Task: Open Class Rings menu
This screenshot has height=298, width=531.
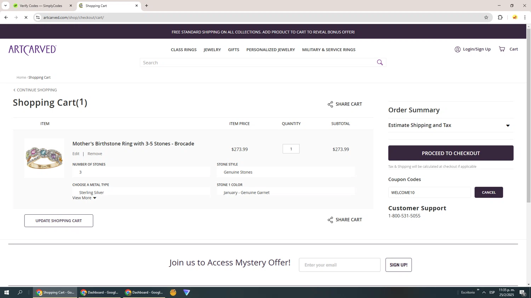Action: pyautogui.click(x=183, y=49)
